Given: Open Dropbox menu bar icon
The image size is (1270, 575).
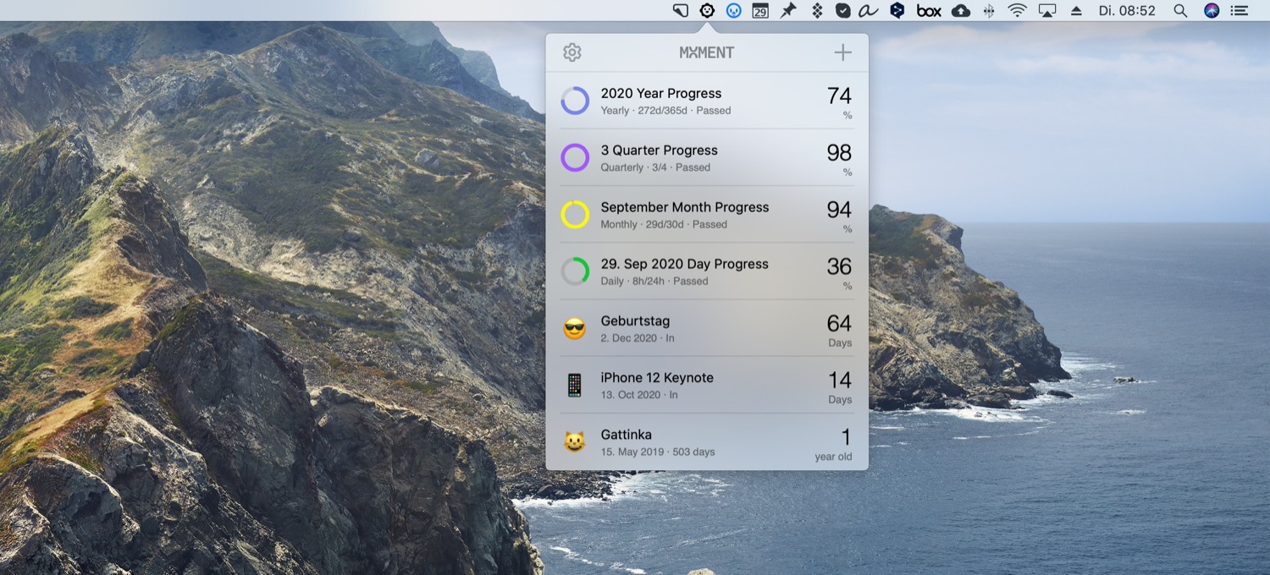Looking at the screenshot, I should click(817, 11).
